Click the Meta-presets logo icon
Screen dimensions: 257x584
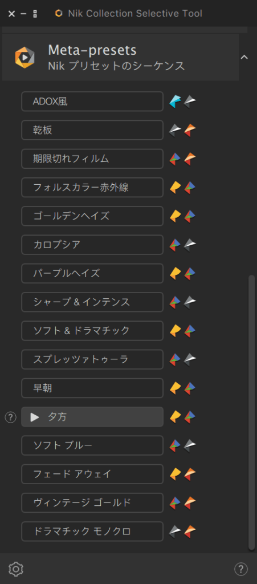click(x=25, y=58)
